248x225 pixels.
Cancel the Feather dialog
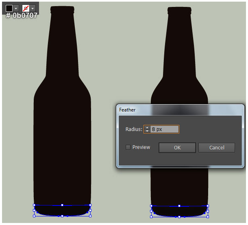click(217, 148)
